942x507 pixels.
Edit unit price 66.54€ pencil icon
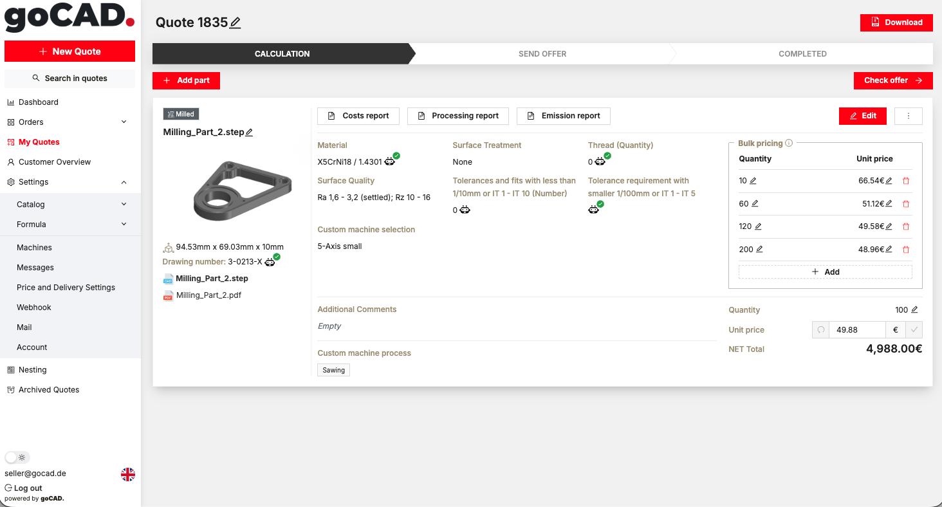(889, 181)
